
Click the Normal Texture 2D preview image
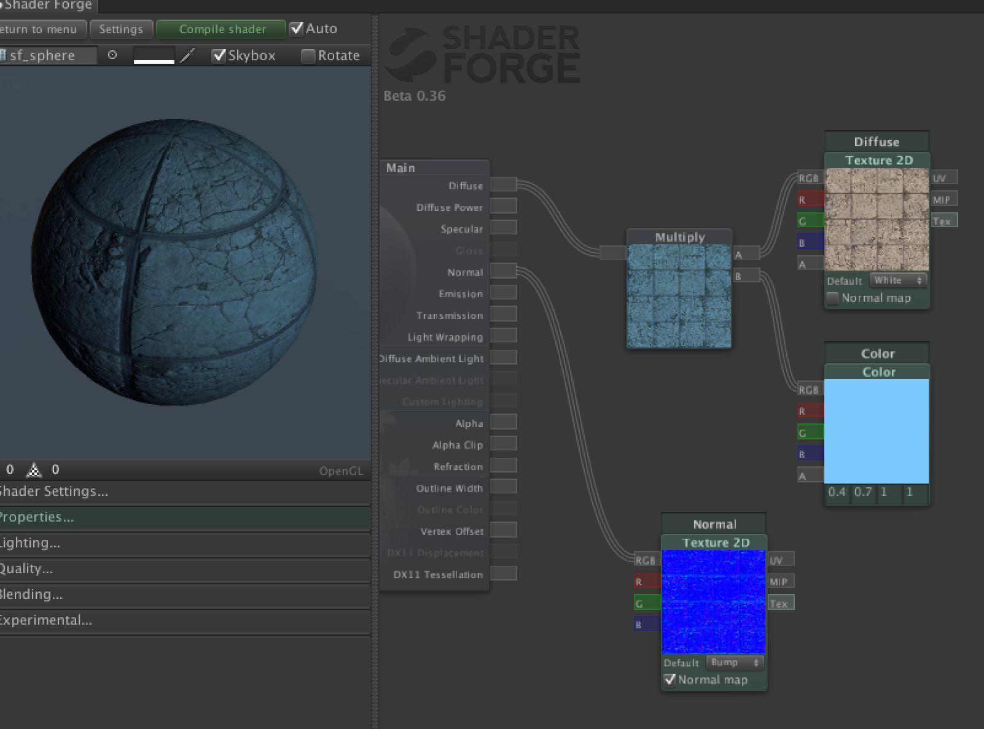coord(714,602)
